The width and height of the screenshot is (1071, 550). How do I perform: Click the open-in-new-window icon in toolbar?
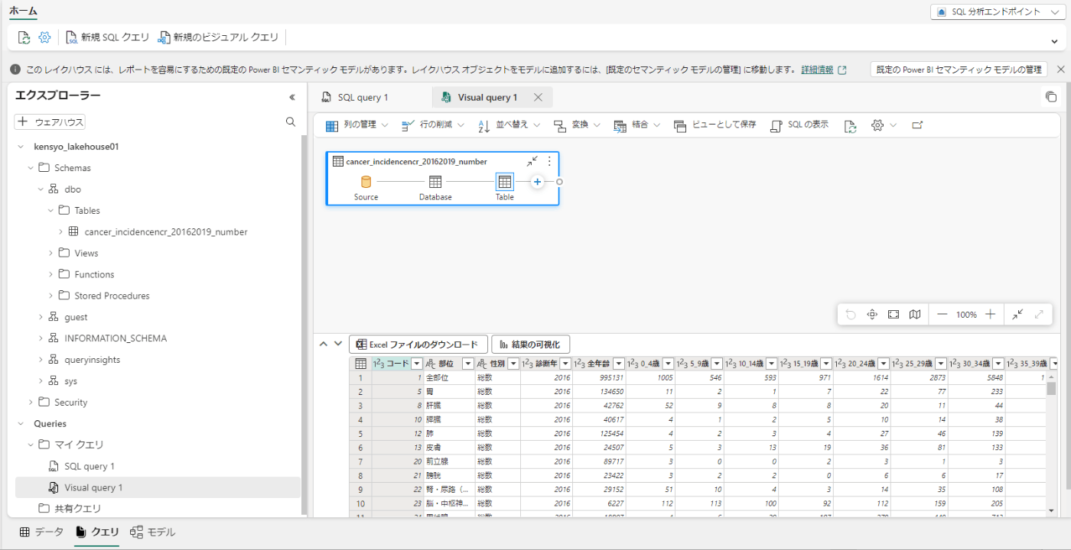[x=917, y=125]
